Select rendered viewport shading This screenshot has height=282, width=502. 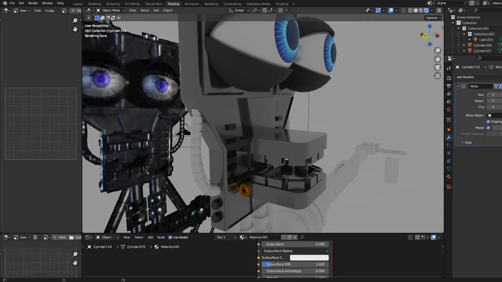tap(427, 10)
